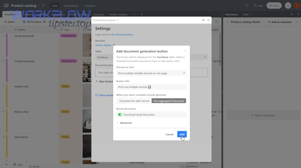Open the dashboard more options menu

coord(297,22)
